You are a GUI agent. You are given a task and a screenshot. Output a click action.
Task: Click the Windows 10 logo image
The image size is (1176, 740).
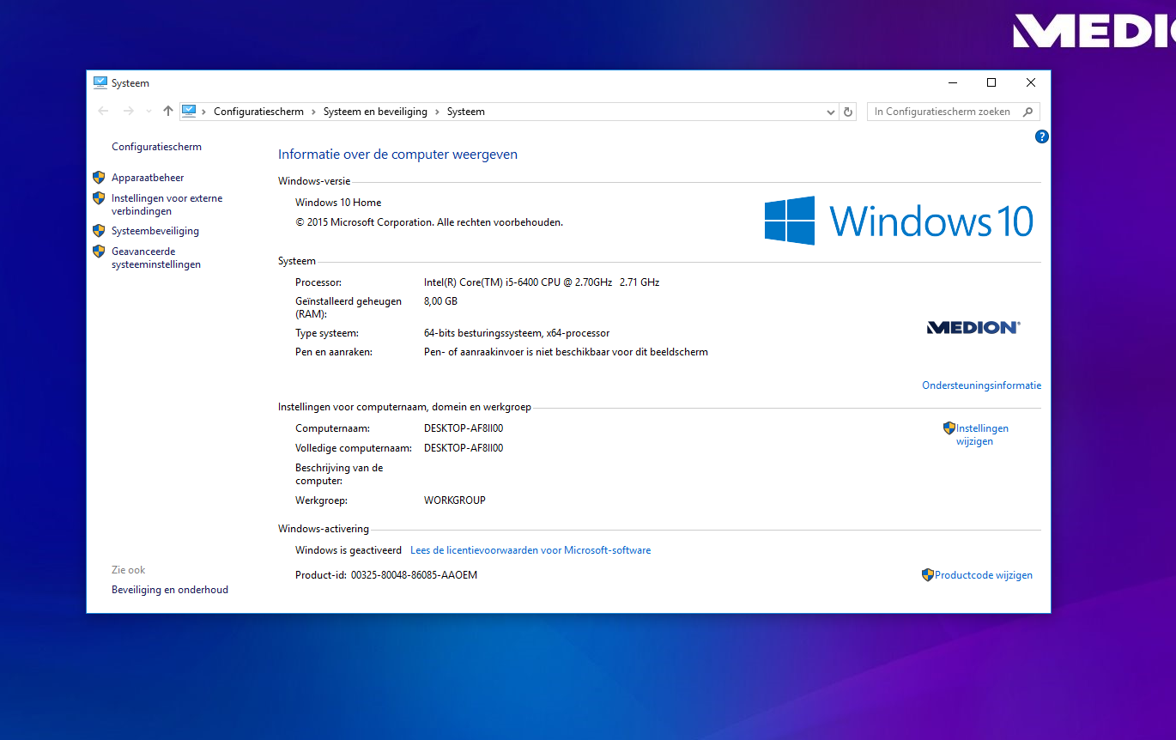[898, 221]
